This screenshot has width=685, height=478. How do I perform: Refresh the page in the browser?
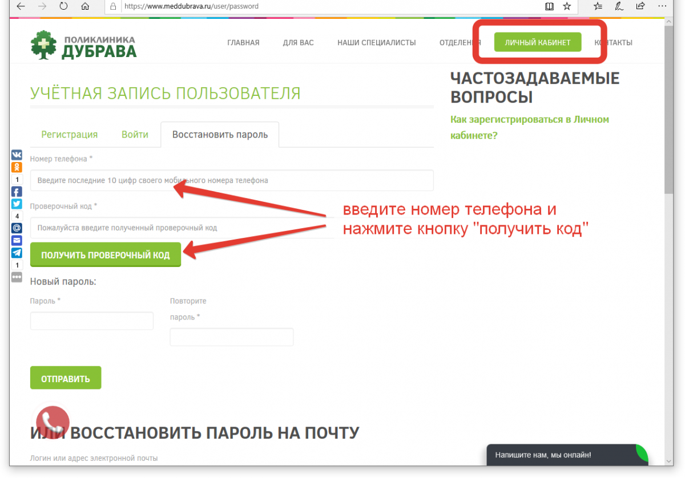click(x=63, y=7)
